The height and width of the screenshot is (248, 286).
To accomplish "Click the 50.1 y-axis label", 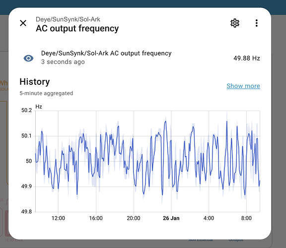I will click(27, 136).
